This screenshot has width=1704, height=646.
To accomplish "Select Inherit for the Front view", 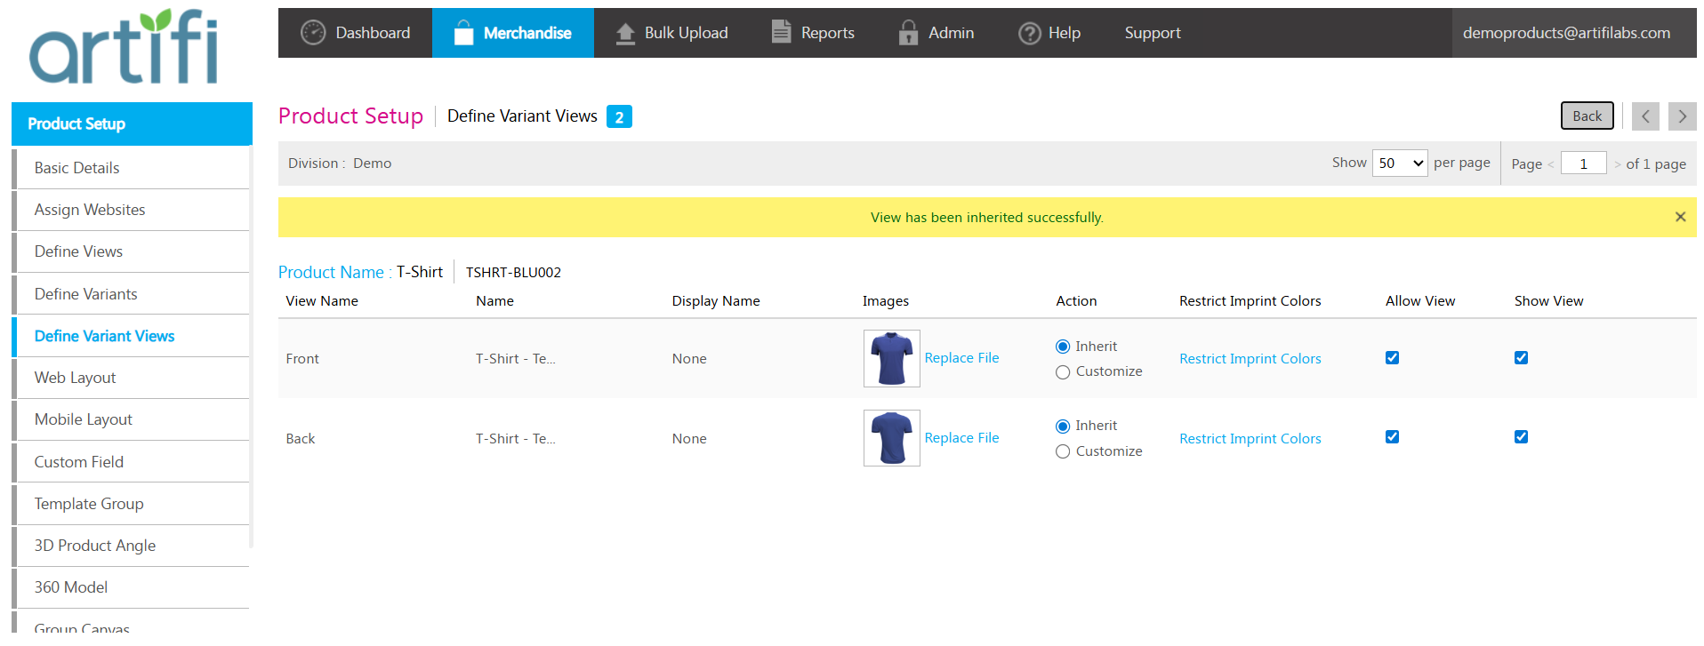I will [x=1063, y=347].
